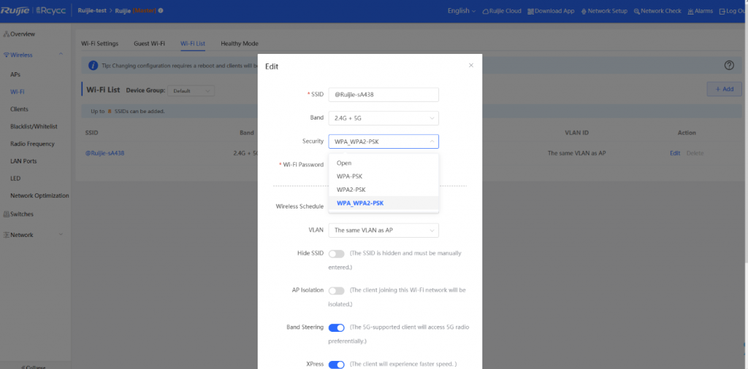Choose Open from the security list

344,163
